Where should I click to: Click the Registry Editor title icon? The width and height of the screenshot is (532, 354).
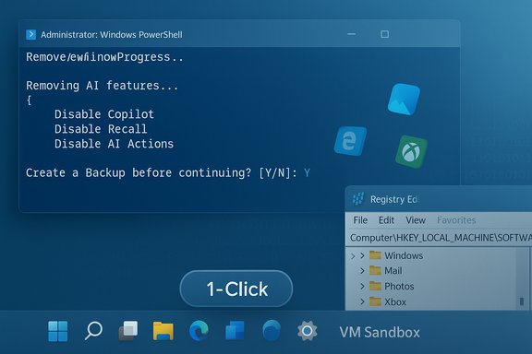[358, 199]
